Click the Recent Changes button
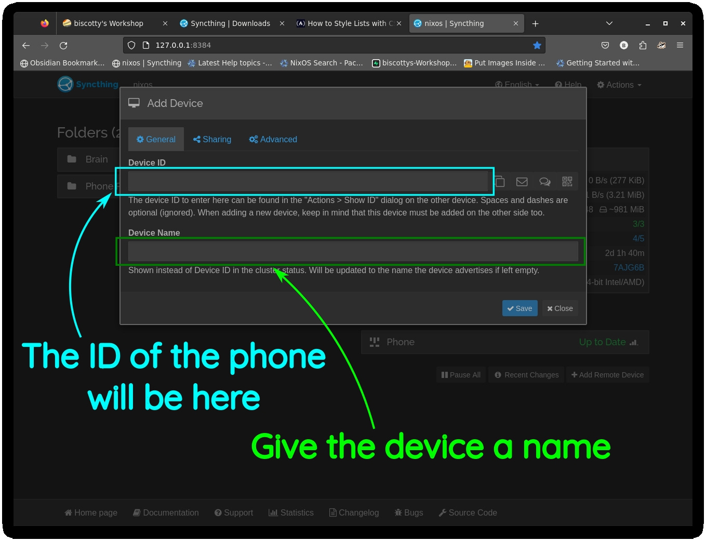706x541 pixels. coord(526,375)
